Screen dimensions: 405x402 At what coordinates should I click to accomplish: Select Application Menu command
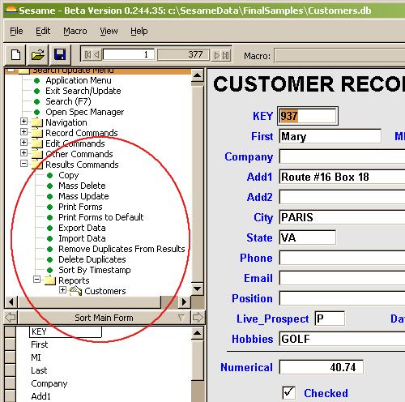(79, 80)
